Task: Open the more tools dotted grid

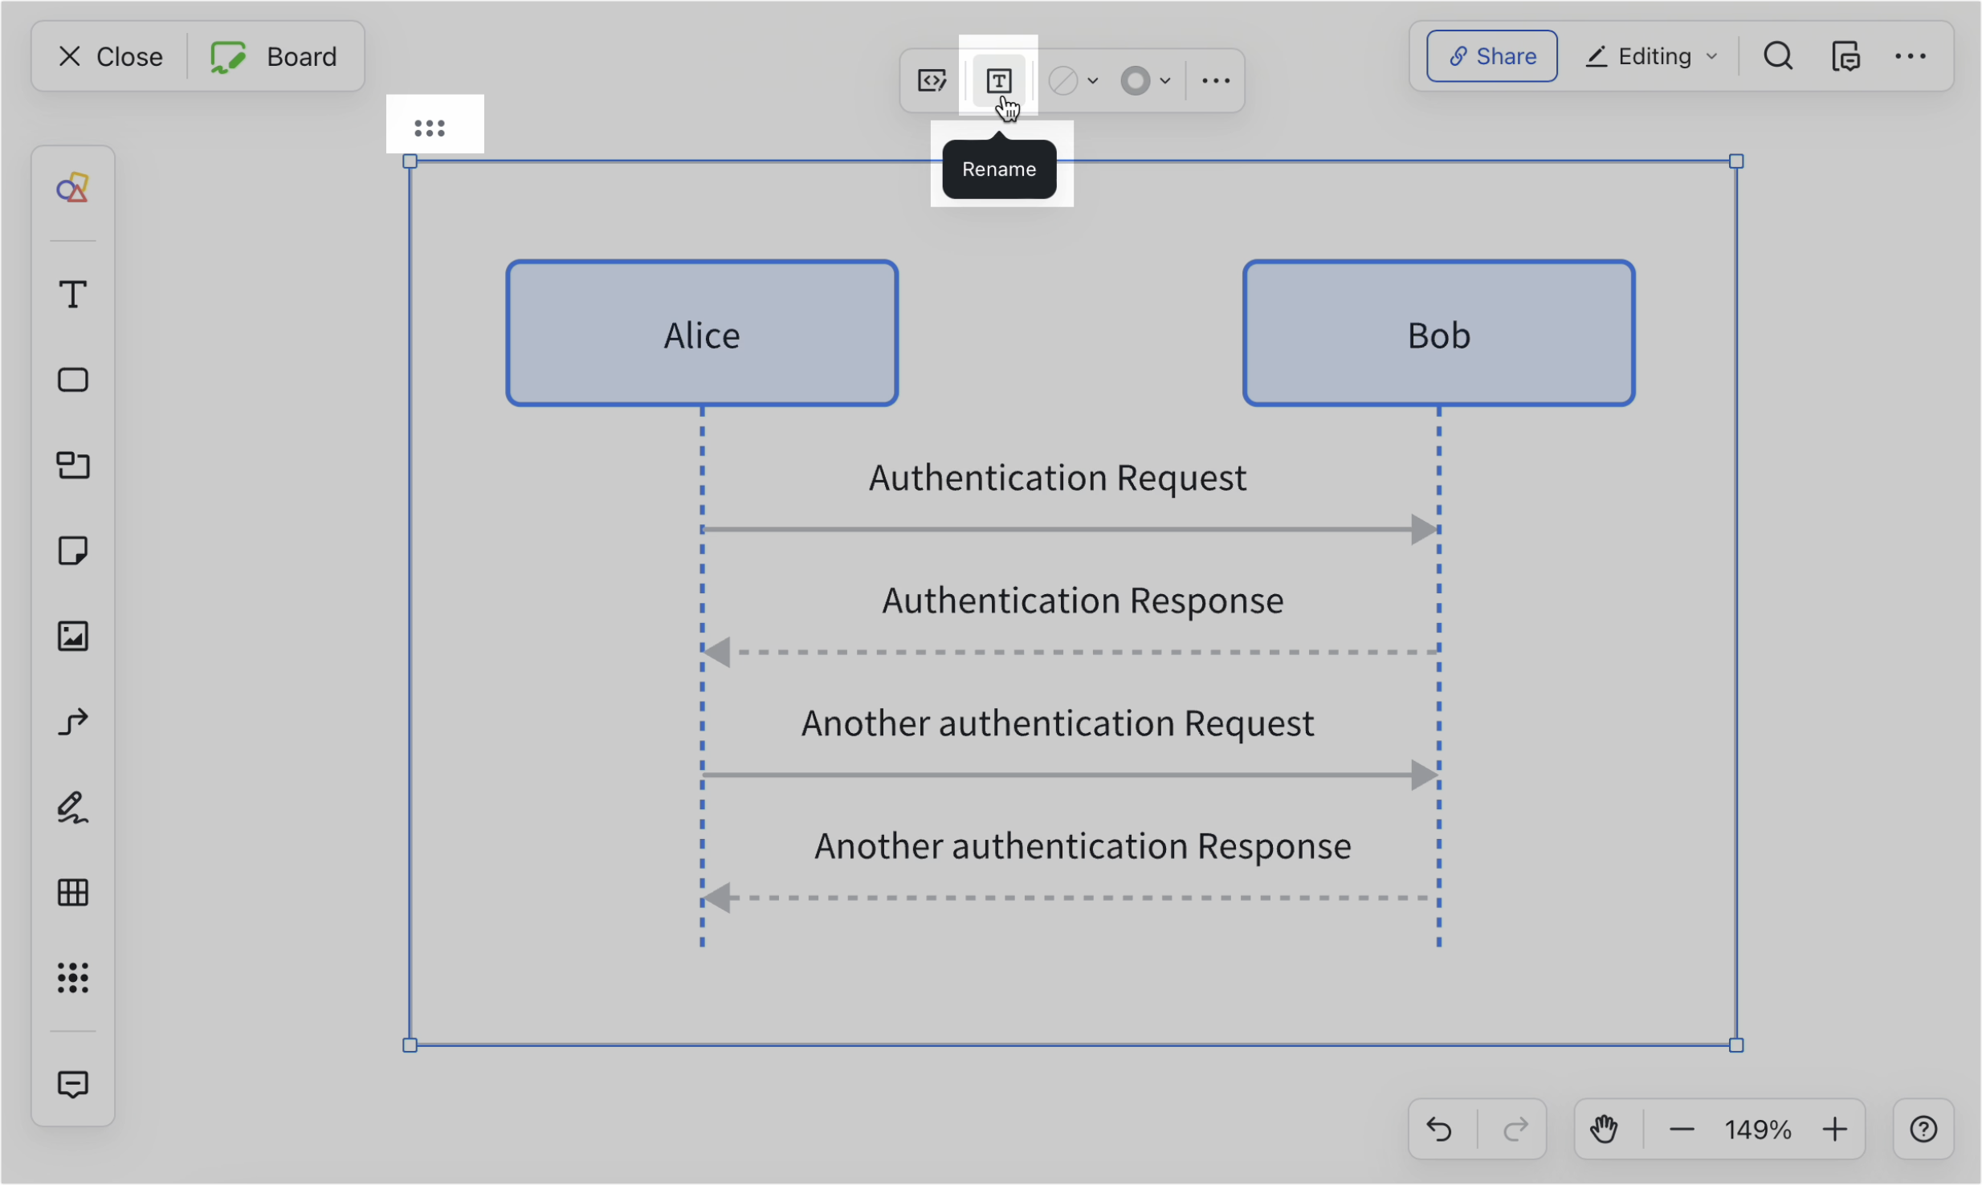Action: point(72,978)
